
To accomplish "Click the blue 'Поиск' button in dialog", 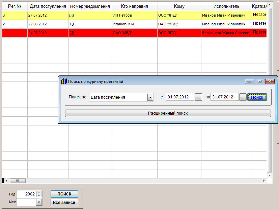I will (257, 97).
